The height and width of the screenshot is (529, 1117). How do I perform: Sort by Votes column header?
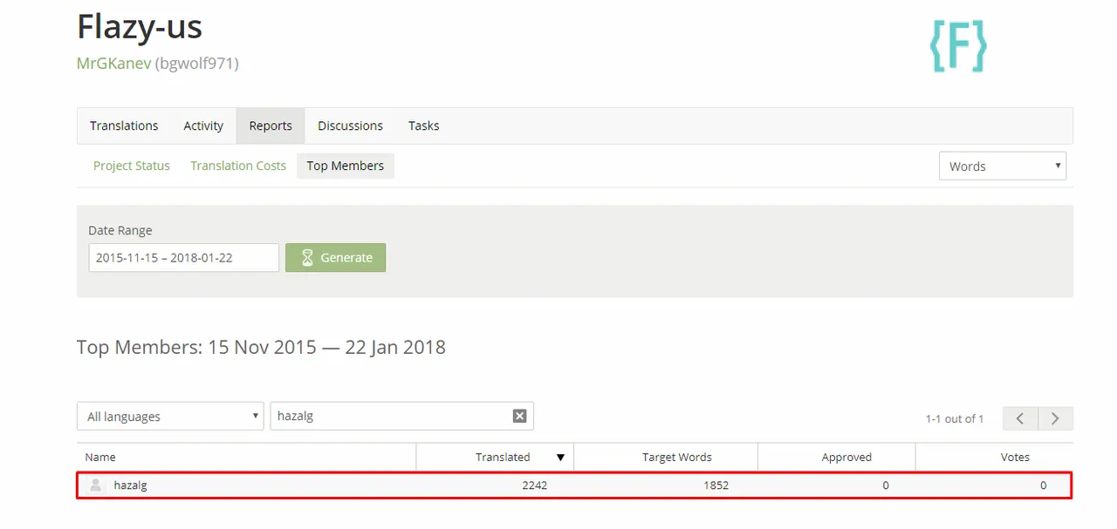pyautogui.click(x=1015, y=457)
